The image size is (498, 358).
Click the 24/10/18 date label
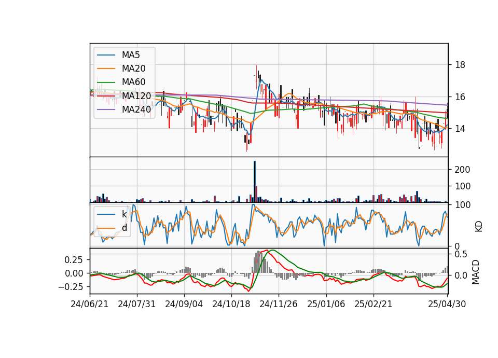(x=231, y=304)
